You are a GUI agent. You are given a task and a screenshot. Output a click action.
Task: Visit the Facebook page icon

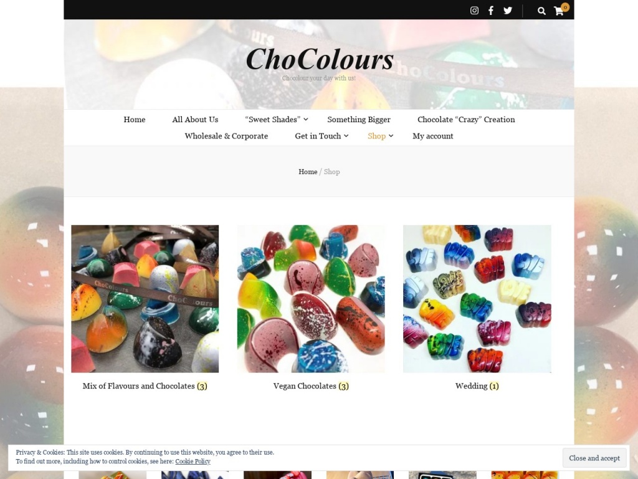click(491, 11)
